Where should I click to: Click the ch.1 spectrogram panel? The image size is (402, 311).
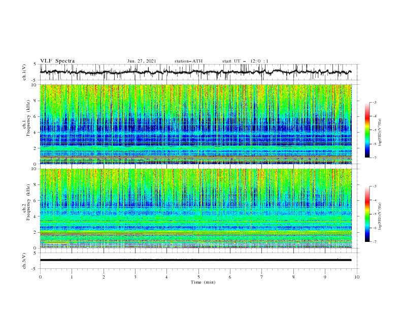(195, 124)
